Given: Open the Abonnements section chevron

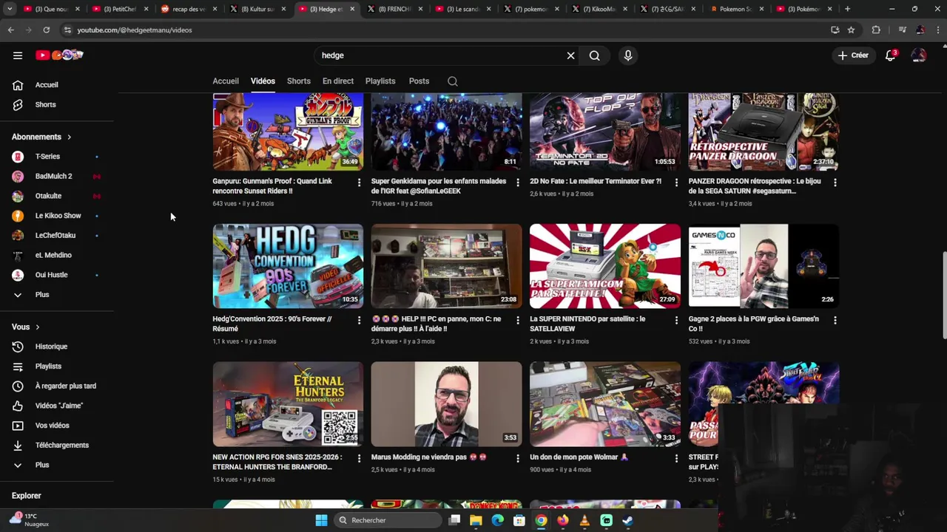Looking at the screenshot, I should point(70,137).
